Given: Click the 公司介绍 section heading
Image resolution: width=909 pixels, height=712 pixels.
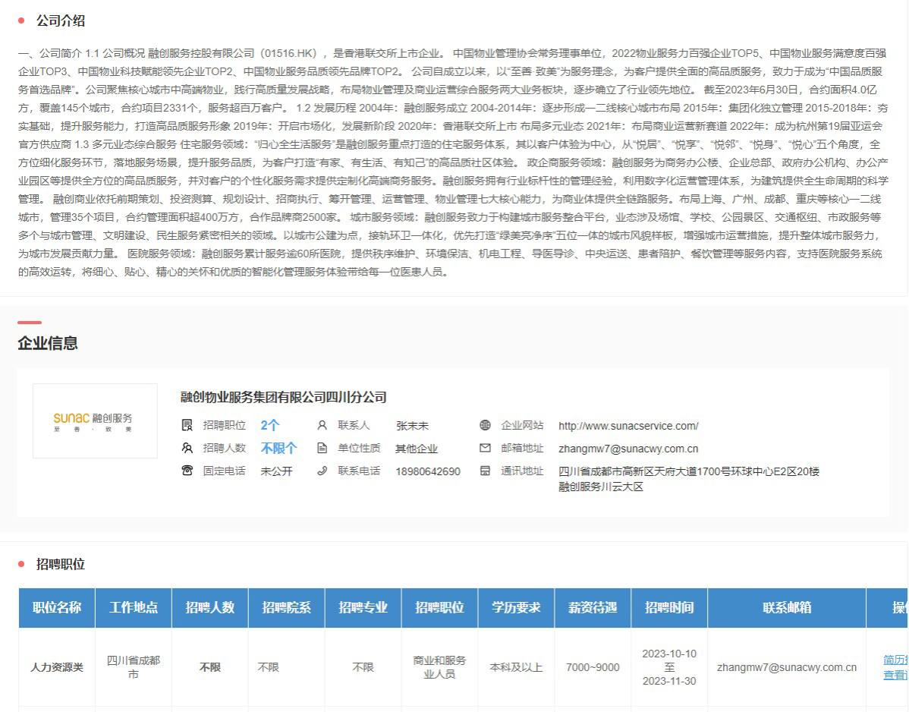Looking at the screenshot, I should [60, 20].
